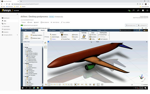This screenshot has width=150, height=94.
Task: Switch to the Domain ribbon tab
Action: [33, 31]
